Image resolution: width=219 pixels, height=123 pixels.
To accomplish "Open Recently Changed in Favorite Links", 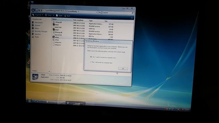I will coord(40,31).
